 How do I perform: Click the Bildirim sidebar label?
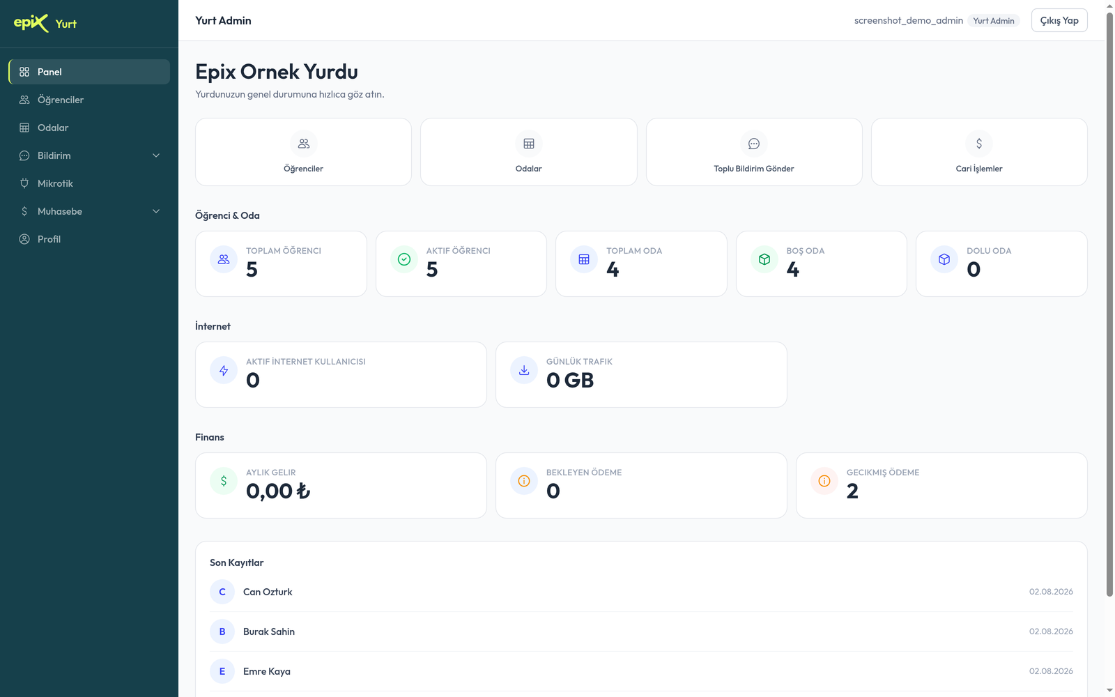54,155
